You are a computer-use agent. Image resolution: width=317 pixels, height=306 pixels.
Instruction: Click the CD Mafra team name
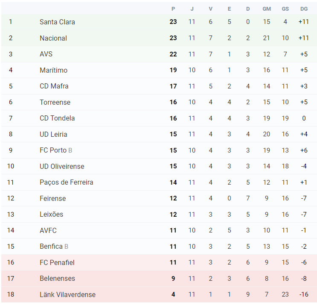pyautogui.click(x=54, y=86)
